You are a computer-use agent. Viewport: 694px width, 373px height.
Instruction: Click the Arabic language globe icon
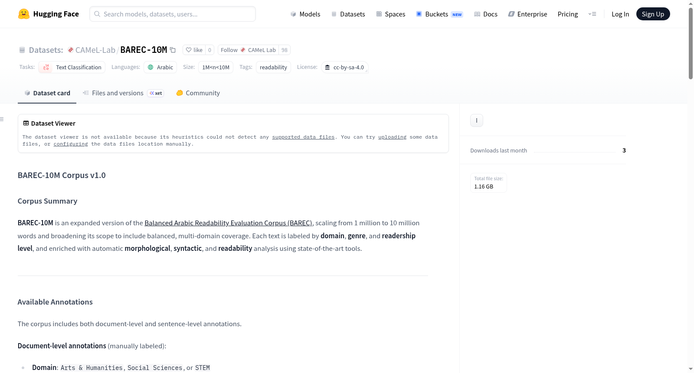[x=151, y=67]
